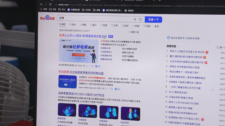Open the 堡垒机 bookmark
The height and width of the screenshot is (126, 225).
pos(129,11)
